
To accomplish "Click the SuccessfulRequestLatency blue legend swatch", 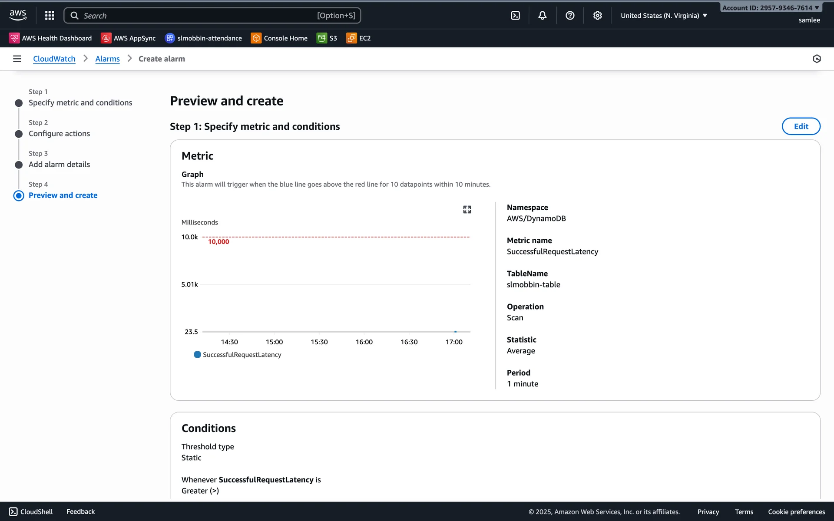I will point(197,355).
